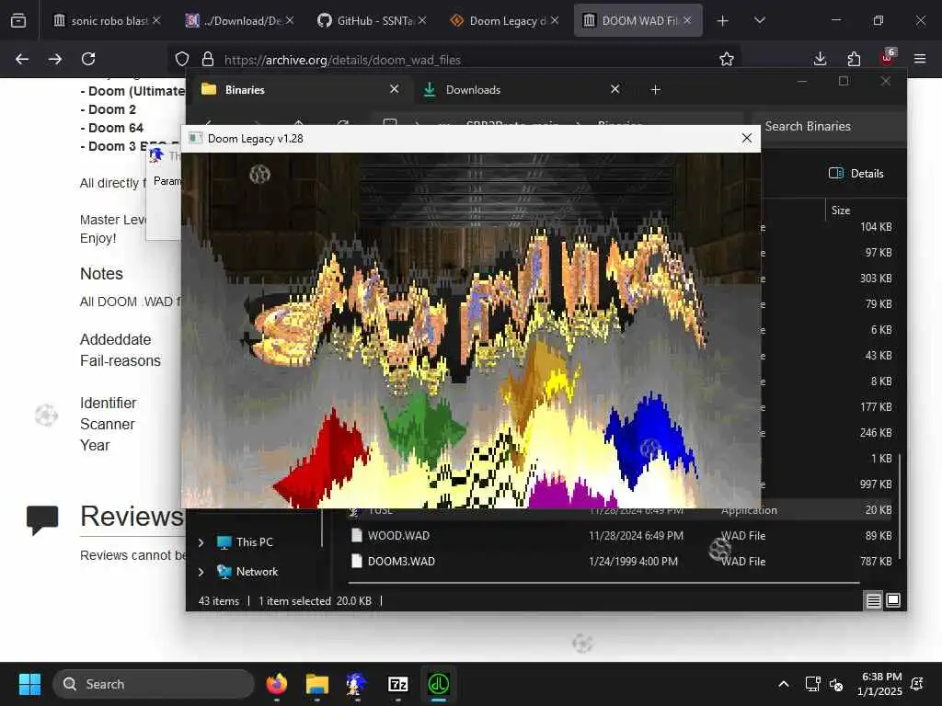Click the Explorer vertical scrollbar
The width and height of the screenshot is (942, 706).
click(900, 507)
